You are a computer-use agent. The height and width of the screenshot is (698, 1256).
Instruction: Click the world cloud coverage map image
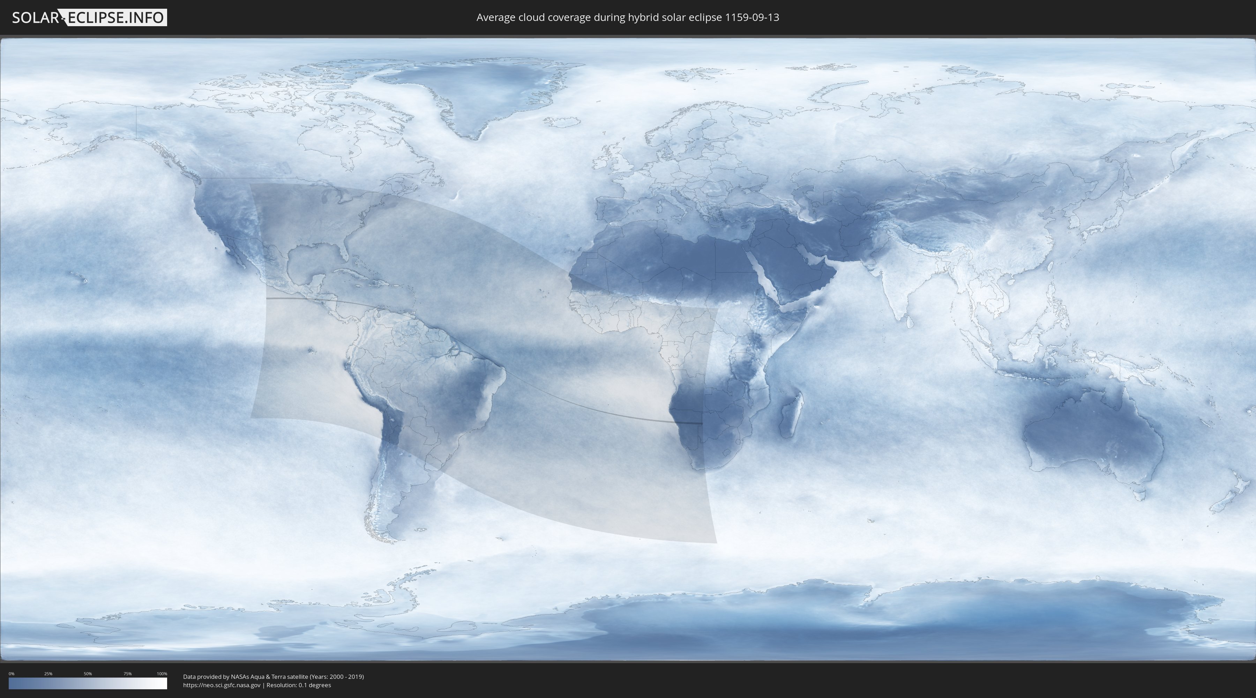pos(628,349)
